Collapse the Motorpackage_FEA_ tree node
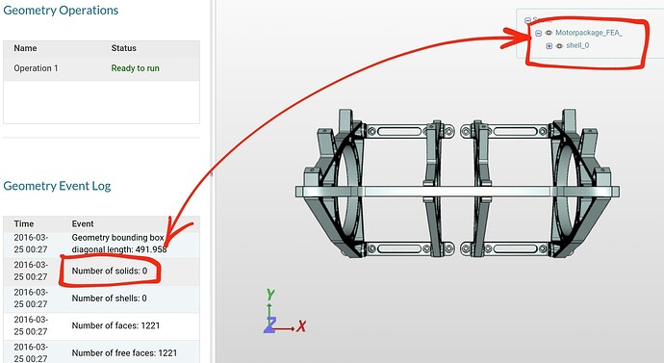 pyautogui.click(x=538, y=33)
